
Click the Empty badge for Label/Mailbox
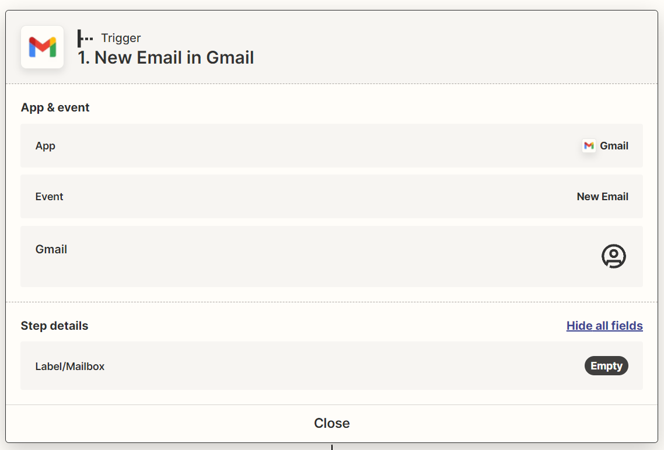point(606,366)
